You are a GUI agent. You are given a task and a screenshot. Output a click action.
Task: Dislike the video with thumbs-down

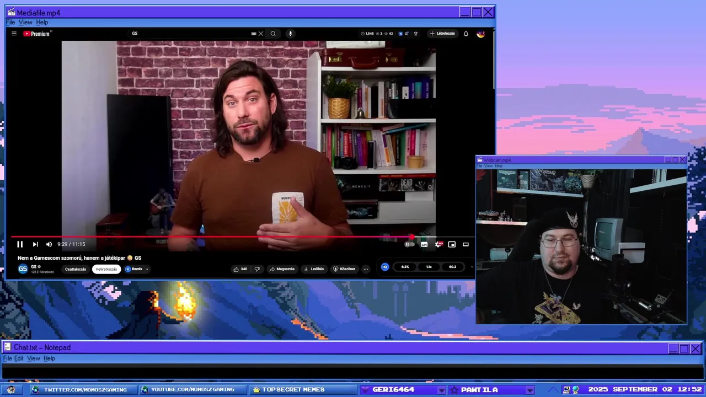pyautogui.click(x=257, y=269)
